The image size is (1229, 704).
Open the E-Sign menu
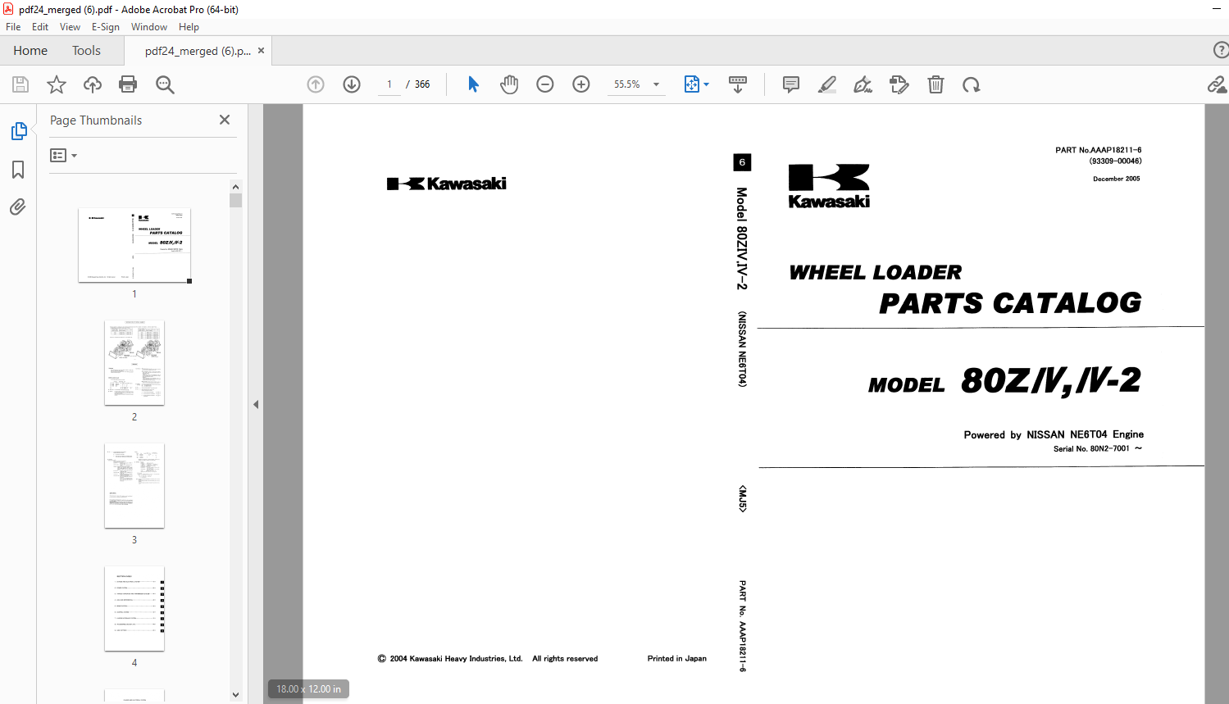[106, 27]
